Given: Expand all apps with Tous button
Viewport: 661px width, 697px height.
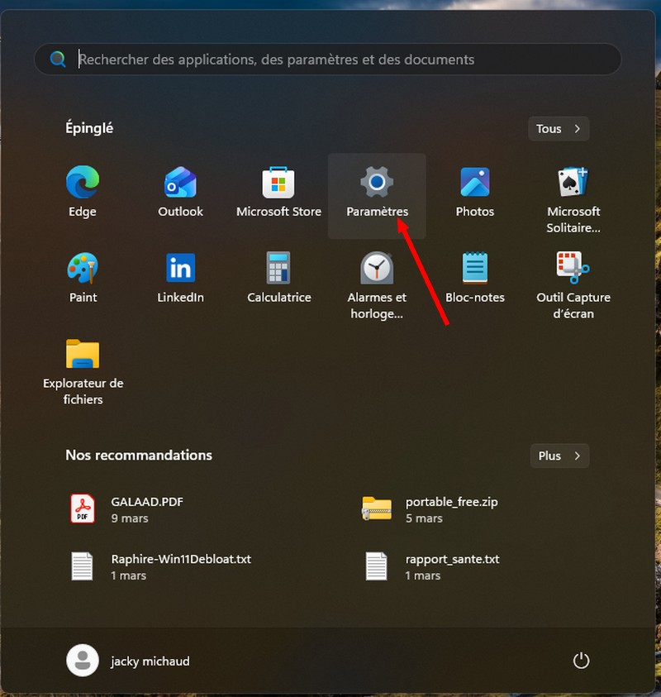Looking at the screenshot, I should click(559, 129).
